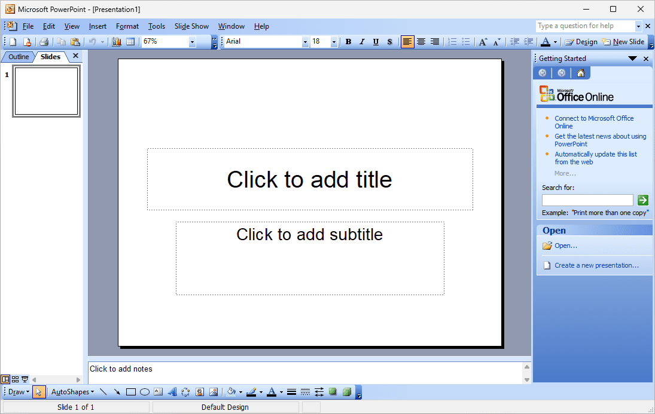Viewport: 655px width, 414px height.
Task: Click in the Search for input field
Action: [x=587, y=200]
